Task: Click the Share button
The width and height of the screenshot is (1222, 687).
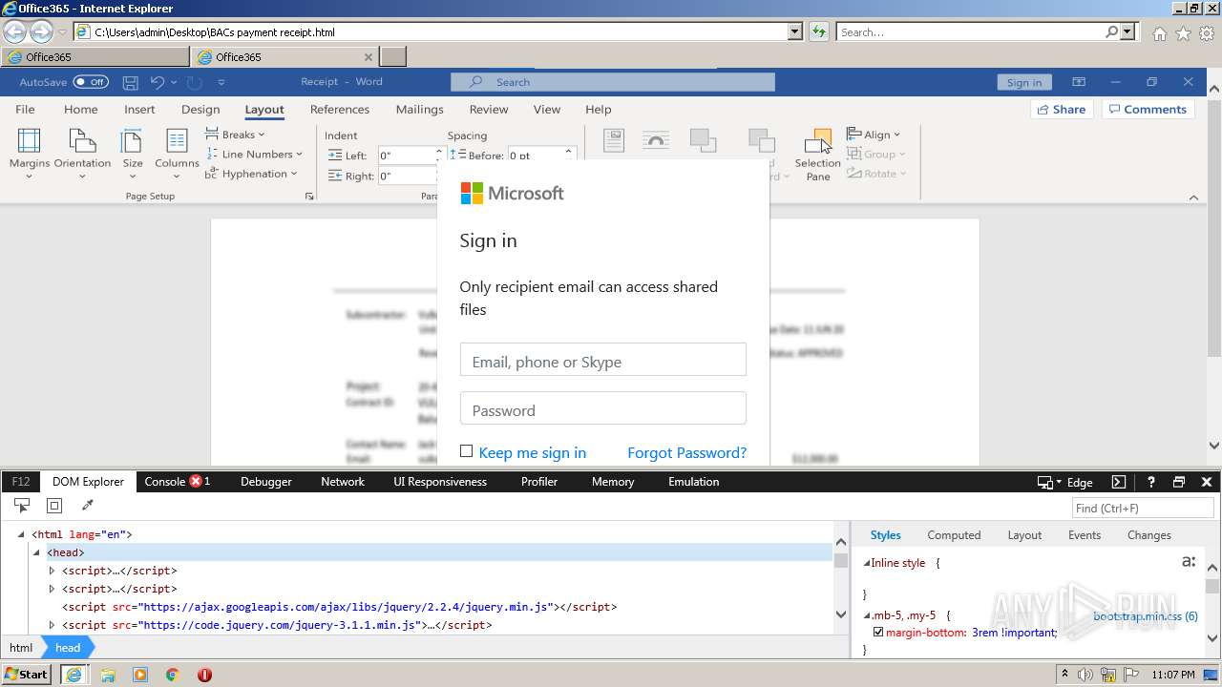Action: coord(1062,109)
